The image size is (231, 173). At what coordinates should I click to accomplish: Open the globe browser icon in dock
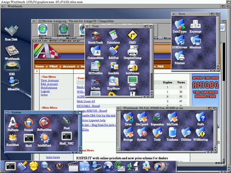[x=108, y=167]
